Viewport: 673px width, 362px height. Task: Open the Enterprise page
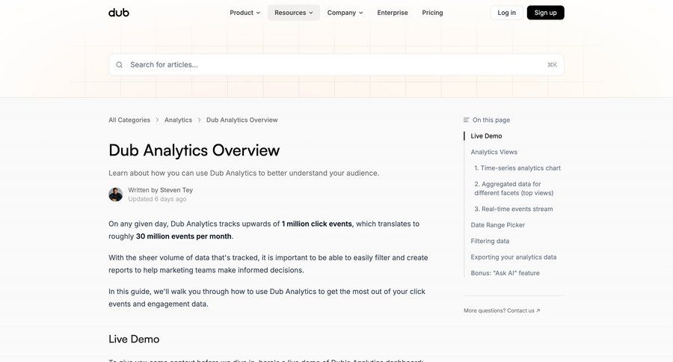[393, 13]
